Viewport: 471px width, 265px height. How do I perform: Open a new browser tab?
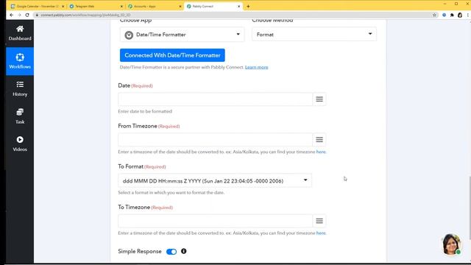[248, 7]
